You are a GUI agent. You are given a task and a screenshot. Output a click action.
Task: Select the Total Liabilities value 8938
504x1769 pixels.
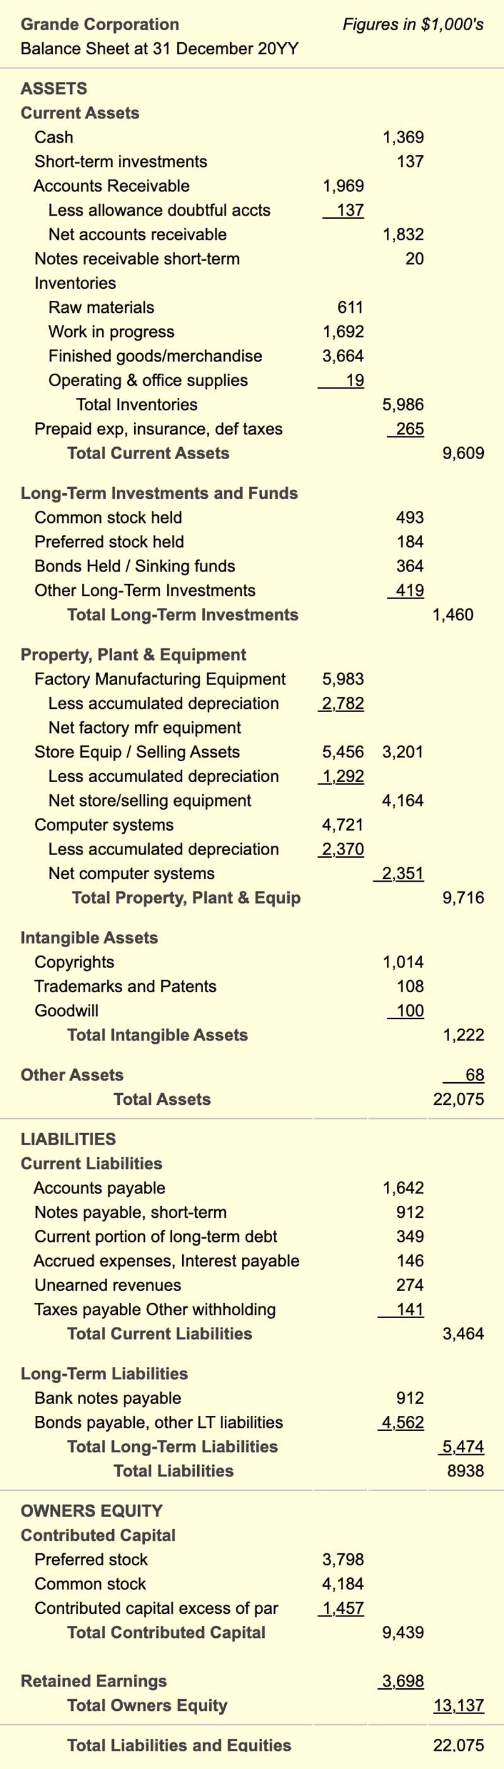point(465,1471)
